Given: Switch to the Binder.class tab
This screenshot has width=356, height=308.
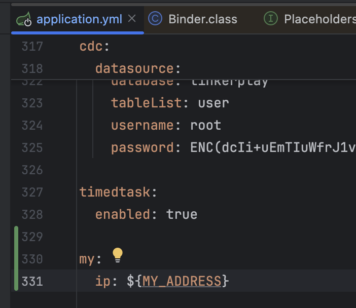Looking at the screenshot, I should [202, 20].
